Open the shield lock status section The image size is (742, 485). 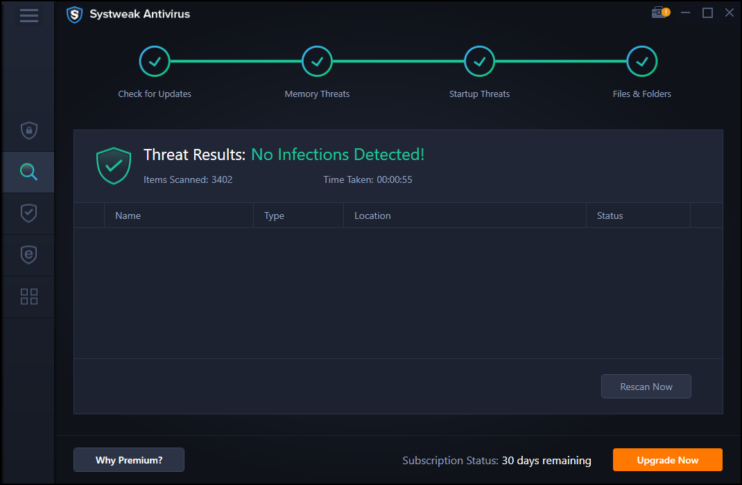[29, 130]
